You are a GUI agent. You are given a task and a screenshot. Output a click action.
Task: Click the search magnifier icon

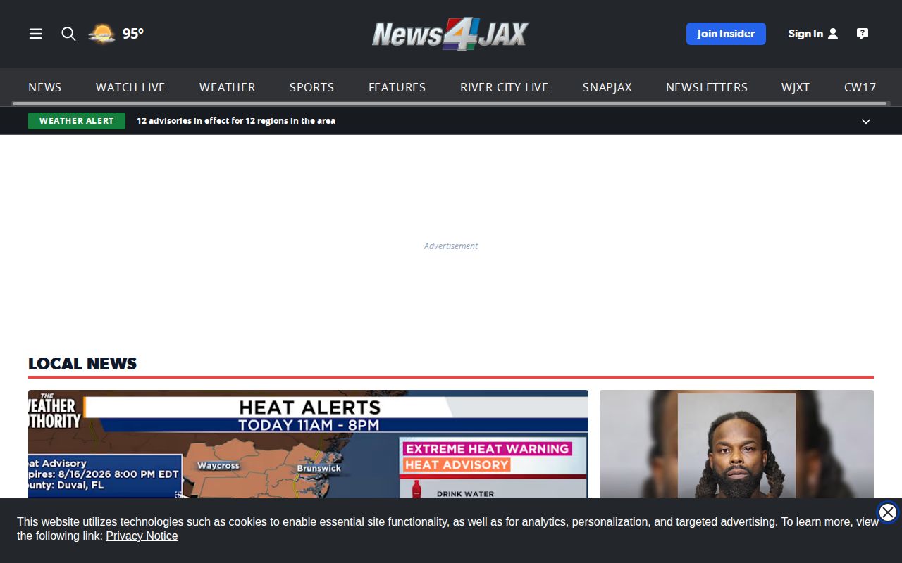(68, 34)
